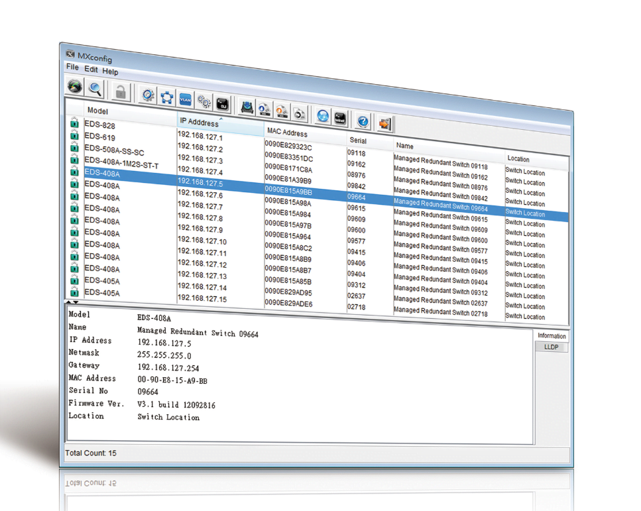Image resolution: width=641 pixels, height=511 pixels.
Task: Click name Managed Redundant Switch 02637
Action: point(441,301)
